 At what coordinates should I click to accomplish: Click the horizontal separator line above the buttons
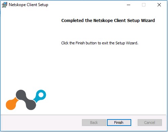(x=83, y=115)
